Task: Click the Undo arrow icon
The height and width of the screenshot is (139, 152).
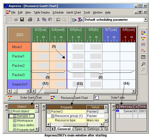Action: (58, 19)
